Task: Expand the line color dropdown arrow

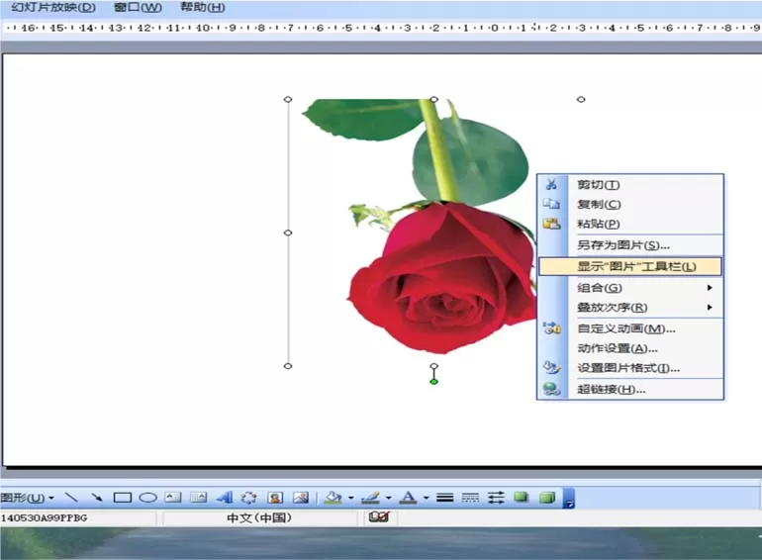Action: click(x=388, y=498)
